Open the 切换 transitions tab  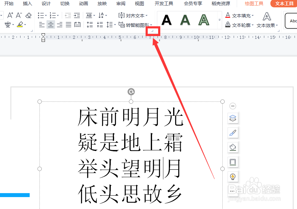coord(65,3)
